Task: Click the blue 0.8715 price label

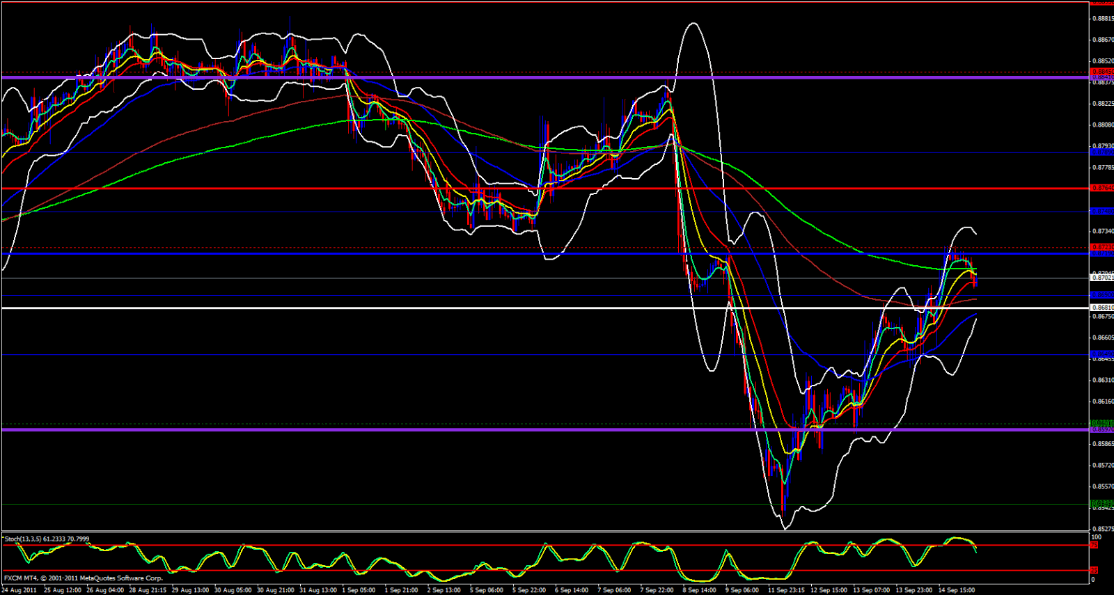Action: click(x=1101, y=253)
